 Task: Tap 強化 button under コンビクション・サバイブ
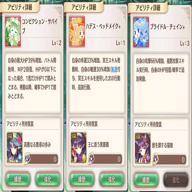pos(48,179)
